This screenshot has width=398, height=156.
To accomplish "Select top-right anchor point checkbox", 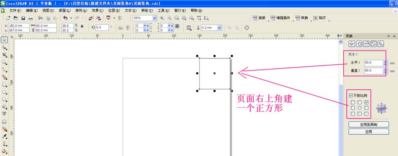I will (366, 102).
